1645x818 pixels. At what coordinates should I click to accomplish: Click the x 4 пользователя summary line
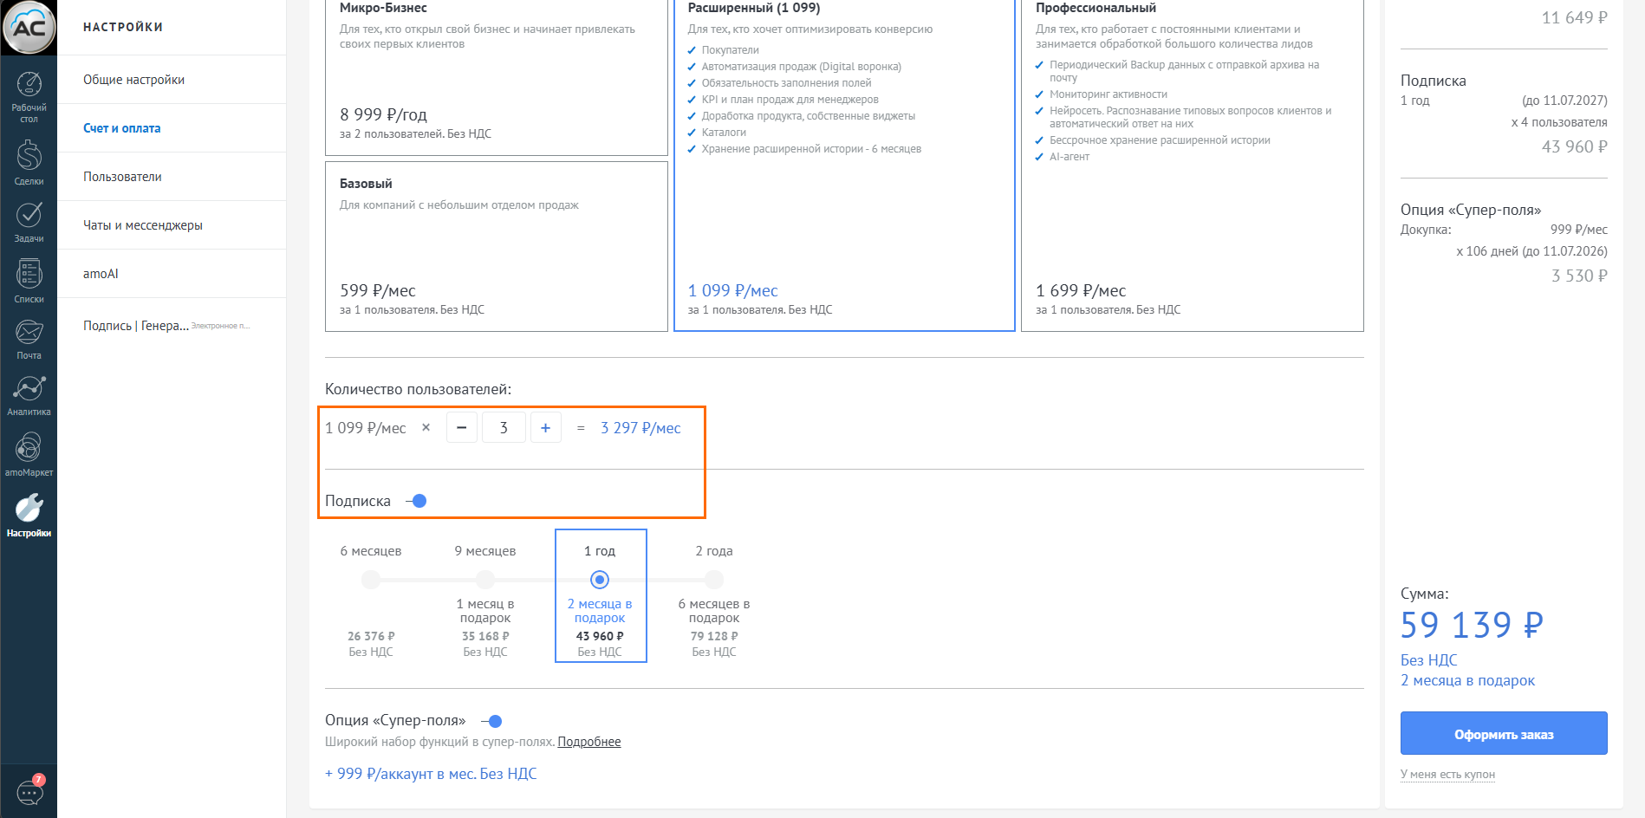pyautogui.click(x=1559, y=122)
